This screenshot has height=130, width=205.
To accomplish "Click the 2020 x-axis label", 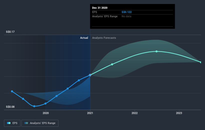I will point(46,113).
